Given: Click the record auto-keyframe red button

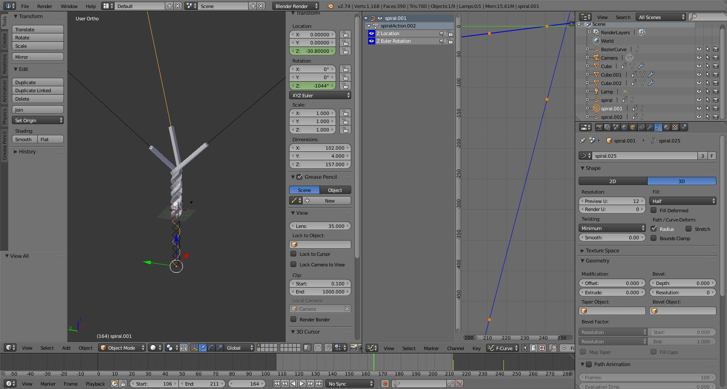Looking at the screenshot, I should (x=385, y=384).
